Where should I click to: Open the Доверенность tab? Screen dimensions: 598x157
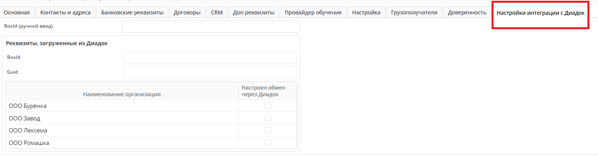(467, 12)
